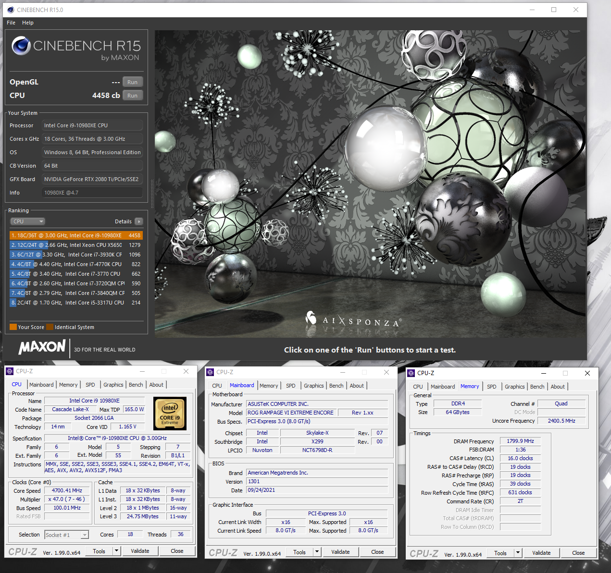Run the OpenGL benchmark
The width and height of the screenshot is (611, 573).
pos(133,82)
